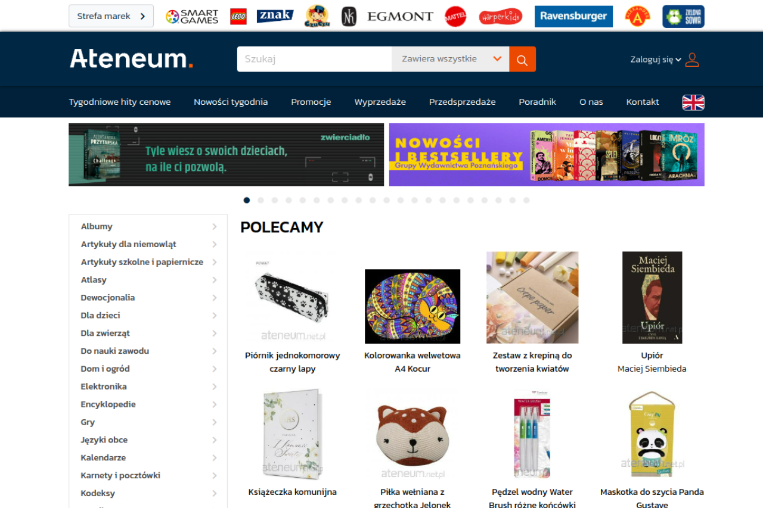The height and width of the screenshot is (508, 763).
Task: Click the orange search magnifier button
Action: coord(522,59)
